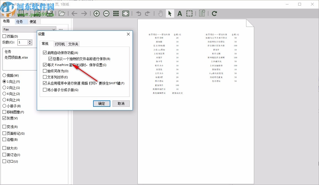Click the open file folder icon
Viewport: 319px width, 185px height.
pyautogui.click(x=62, y=13)
